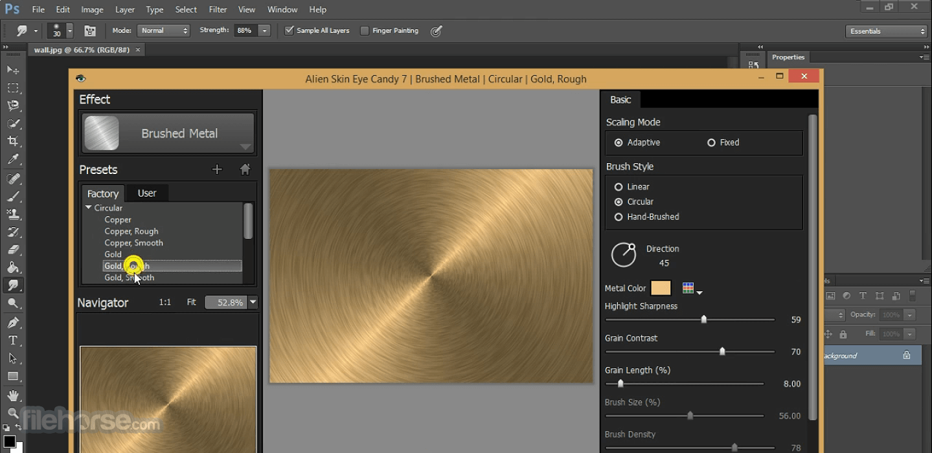Open the brush panel toggle icon
Screen dimensions: 932x453
tap(90, 30)
